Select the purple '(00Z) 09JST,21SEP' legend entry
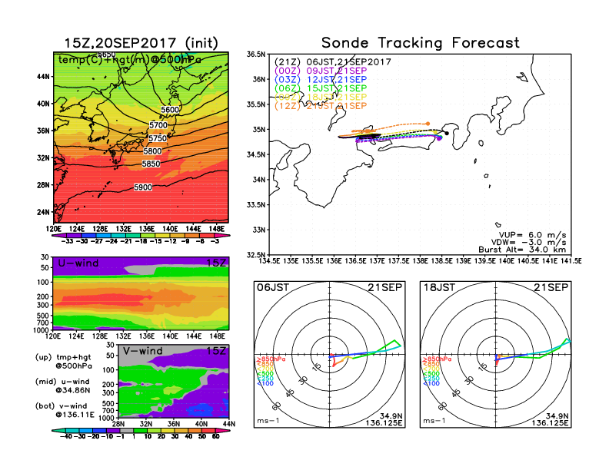The image size is (609, 470). pos(321,71)
